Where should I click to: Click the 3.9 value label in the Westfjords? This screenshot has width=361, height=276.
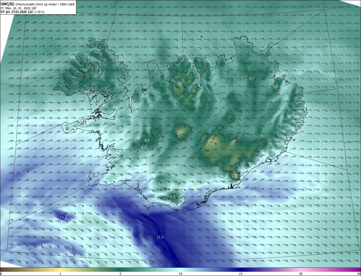(x=85, y=70)
